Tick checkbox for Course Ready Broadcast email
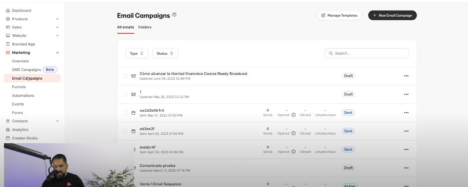 point(125,76)
